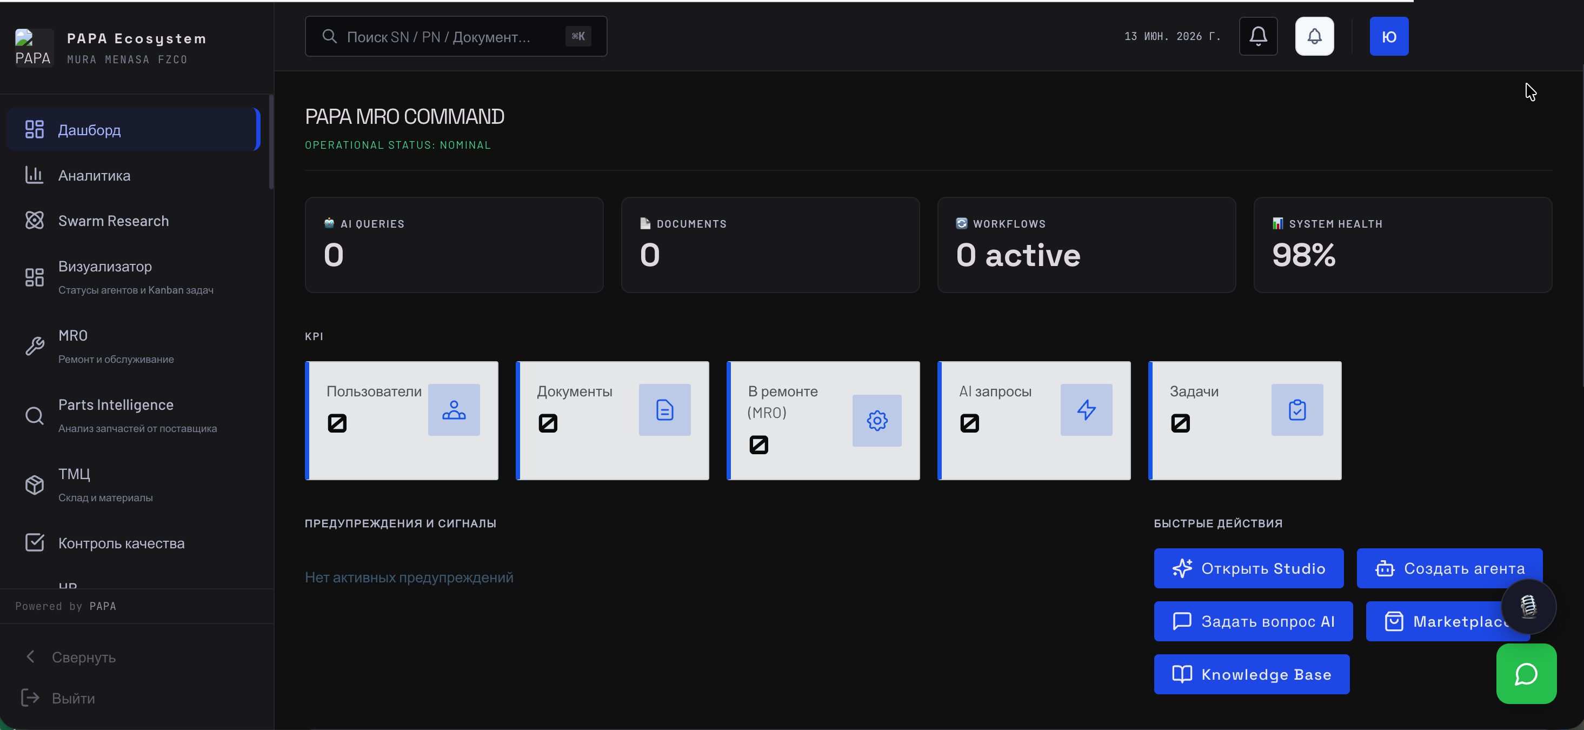Click the AI Queries stat card
The height and width of the screenshot is (730, 1584).
point(454,245)
